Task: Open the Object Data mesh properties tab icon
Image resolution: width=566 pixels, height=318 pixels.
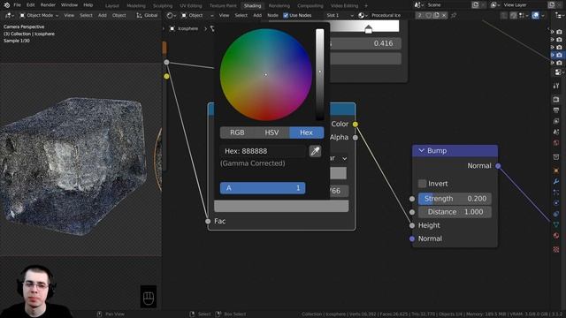Action: click(556, 224)
